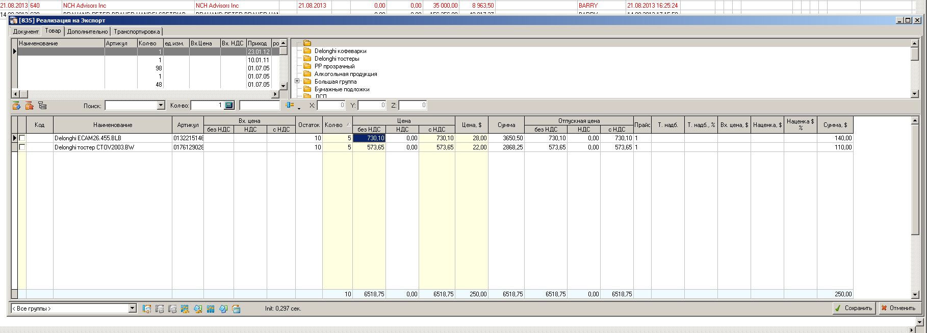Screen dimensions: 927x333
Task: Click the Сохранить button
Action: (854, 308)
